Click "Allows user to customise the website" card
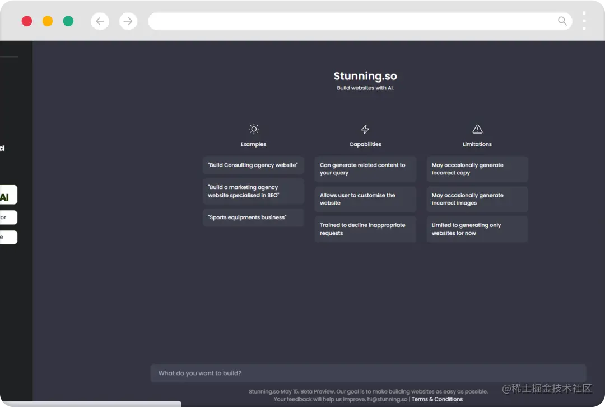The width and height of the screenshot is (605, 407). (365, 199)
